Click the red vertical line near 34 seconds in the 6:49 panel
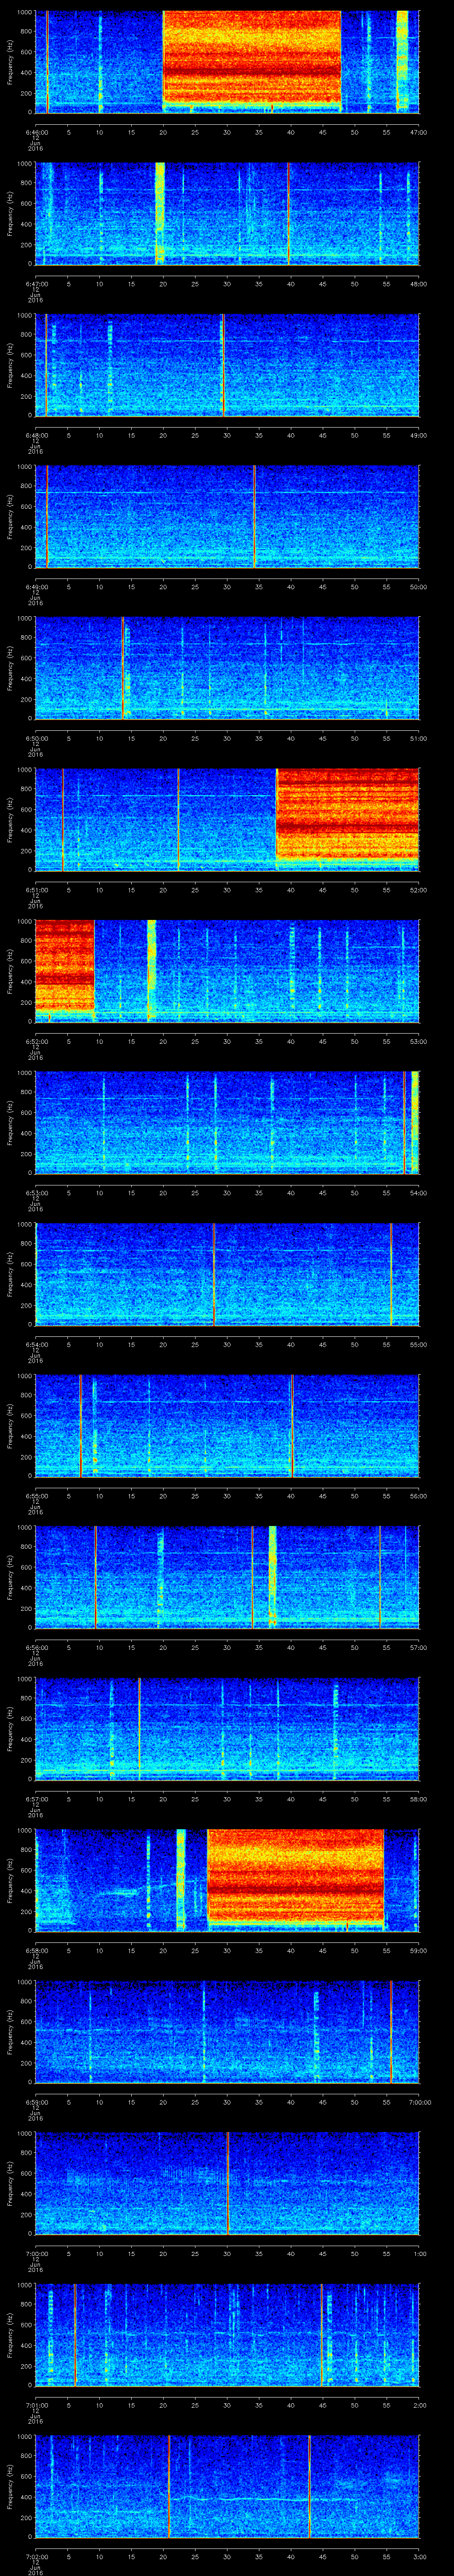Screen dimensions: 454x2576 [254, 516]
